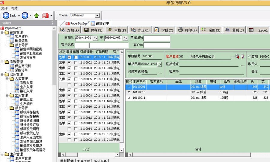The height and width of the screenshot is (162, 270).
Task: Open 采购入库 in the tree
Action: tap(26, 83)
